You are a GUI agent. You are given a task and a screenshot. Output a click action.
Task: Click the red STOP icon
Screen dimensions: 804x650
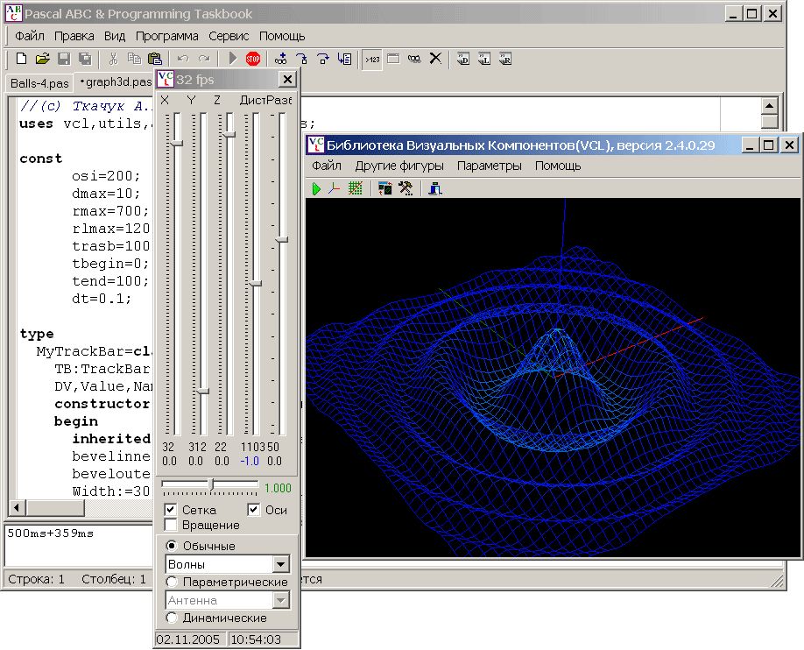click(253, 59)
